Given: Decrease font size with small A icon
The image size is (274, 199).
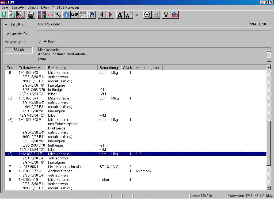Looking at the screenshot, I should pyautogui.click(x=128, y=15).
